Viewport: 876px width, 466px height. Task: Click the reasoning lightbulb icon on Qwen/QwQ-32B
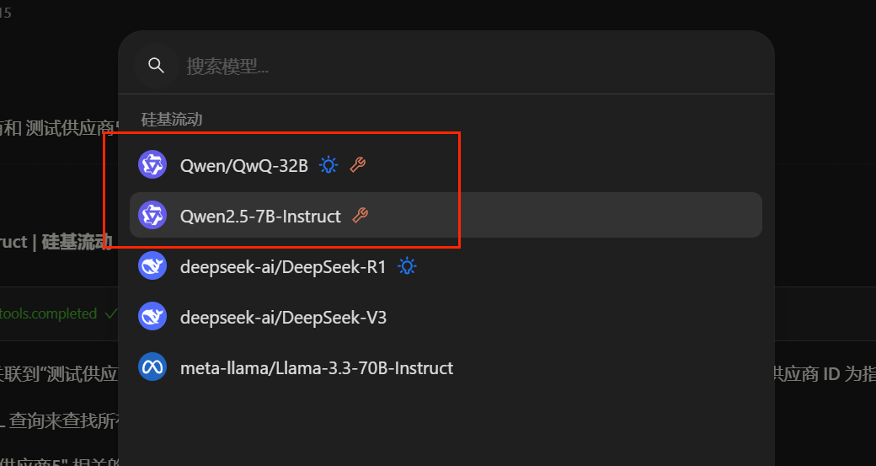click(328, 165)
